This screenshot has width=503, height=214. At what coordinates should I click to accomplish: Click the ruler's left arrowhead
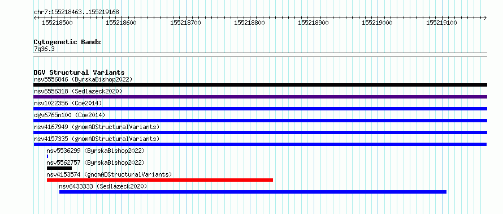pos(35,18)
